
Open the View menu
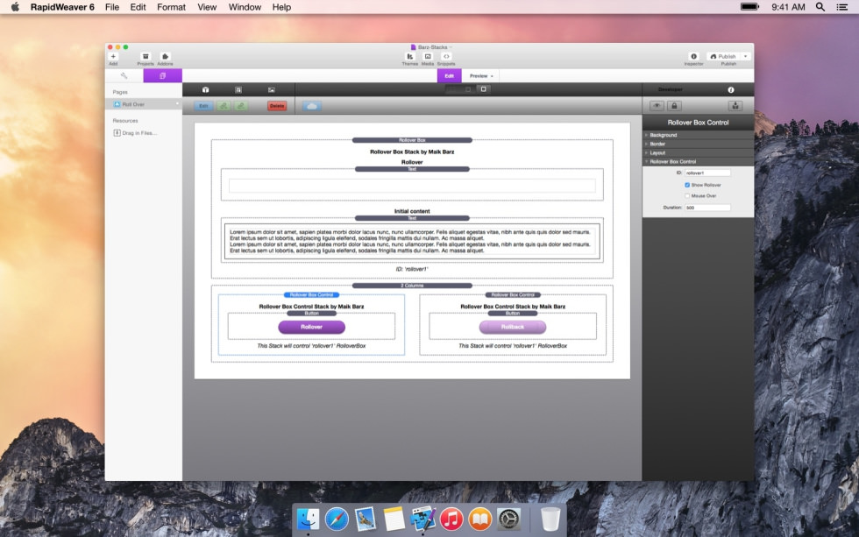click(x=207, y=7)
